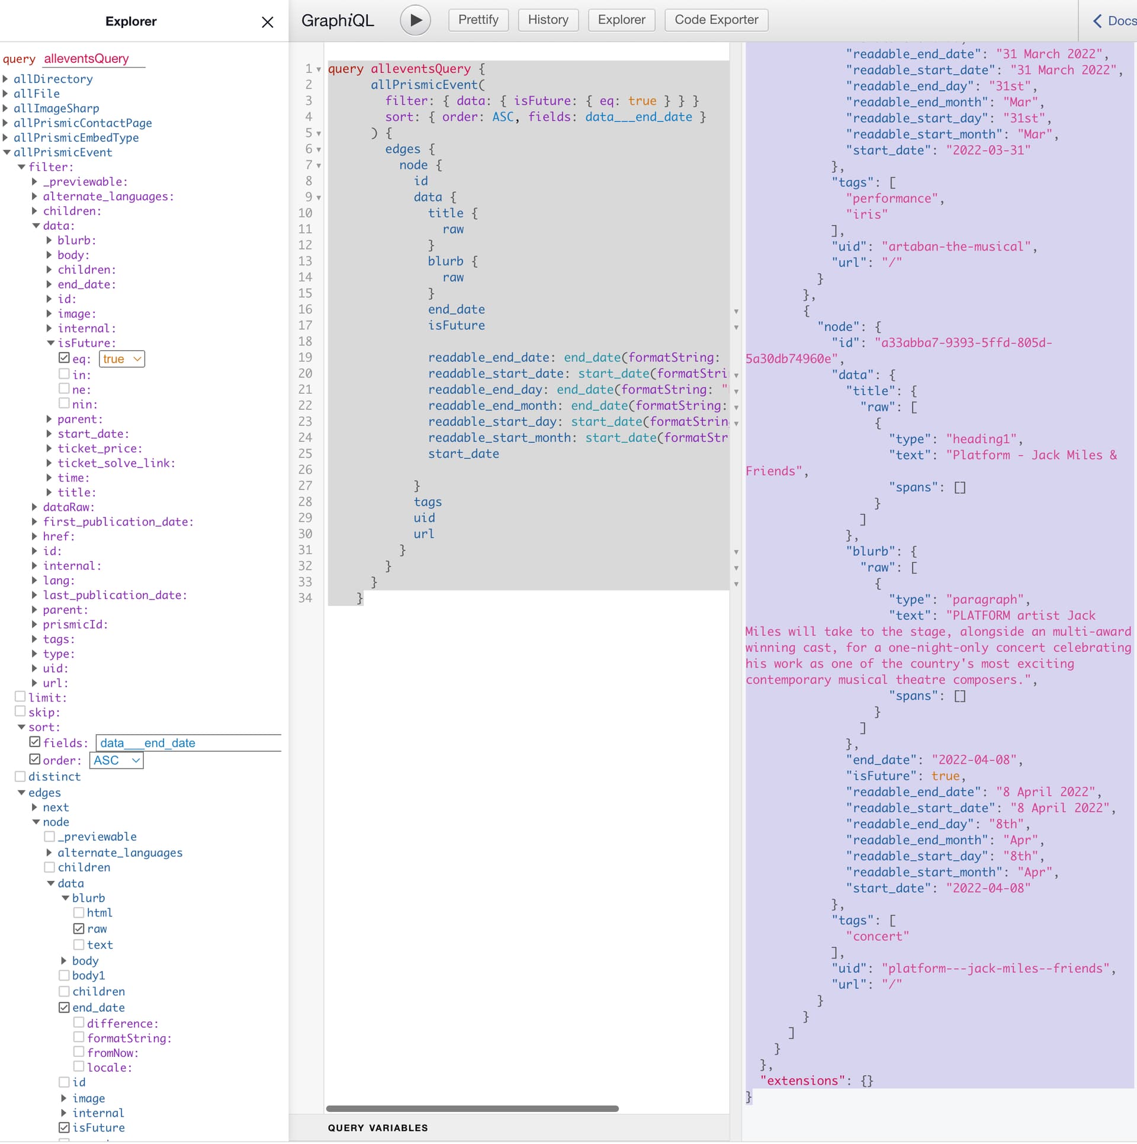This screenshot has width=1137, height=1144.
Task: Check the html field under blurb
Action: pyautogui.click(x=79, y=912)
